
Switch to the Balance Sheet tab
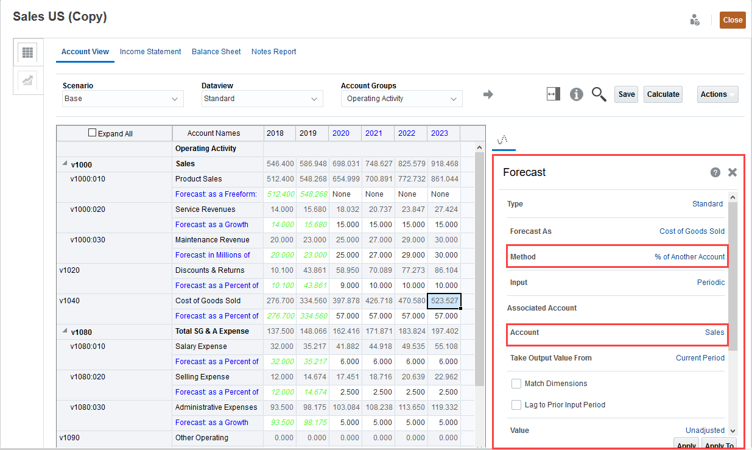click(216, 52)
